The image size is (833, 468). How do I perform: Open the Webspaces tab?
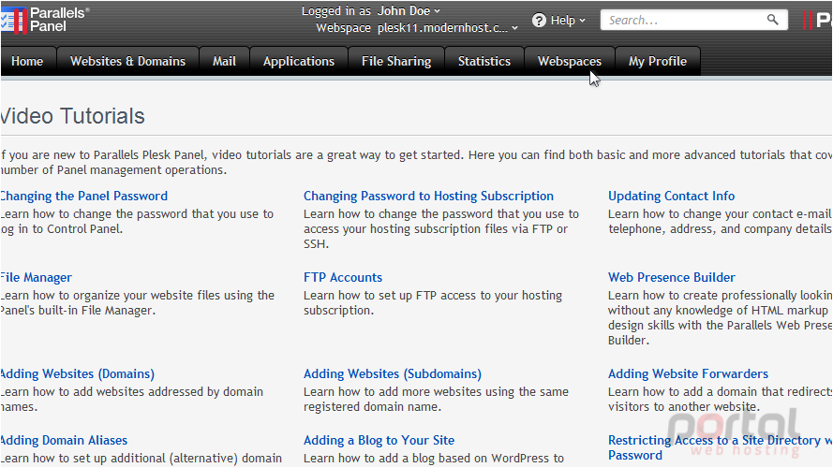[570, 61]
